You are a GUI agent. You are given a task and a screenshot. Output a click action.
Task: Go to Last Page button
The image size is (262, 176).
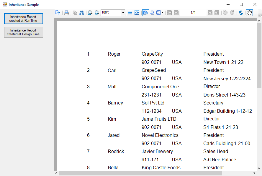(217, 13)
